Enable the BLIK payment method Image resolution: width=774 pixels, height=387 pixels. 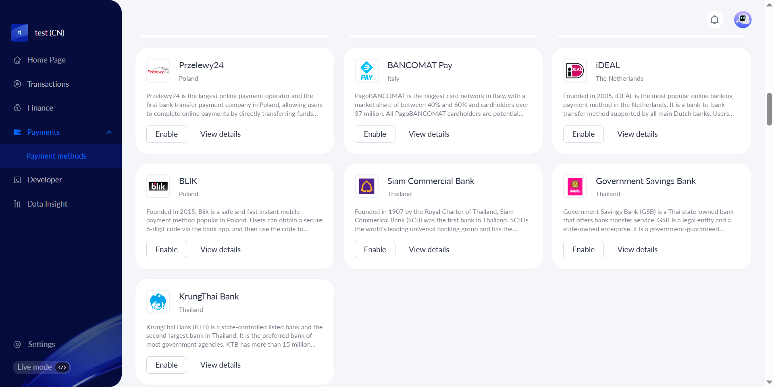[x=166, y=250]
